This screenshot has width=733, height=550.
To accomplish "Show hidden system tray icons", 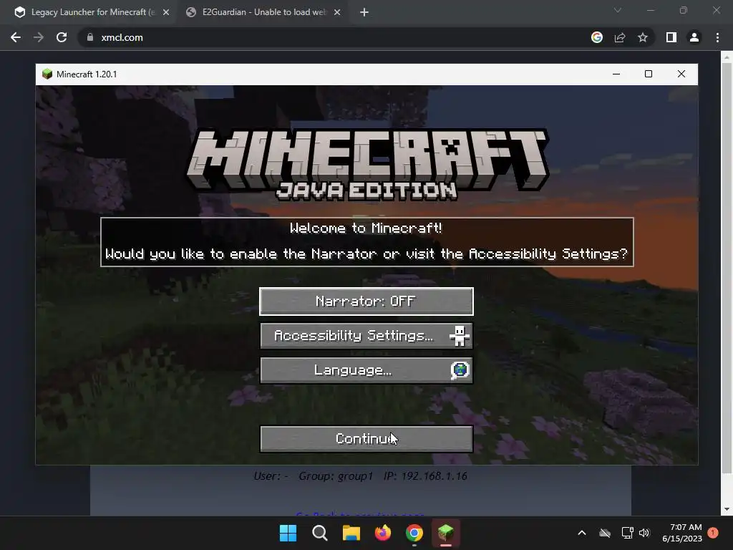I will (x=581, y=533).
